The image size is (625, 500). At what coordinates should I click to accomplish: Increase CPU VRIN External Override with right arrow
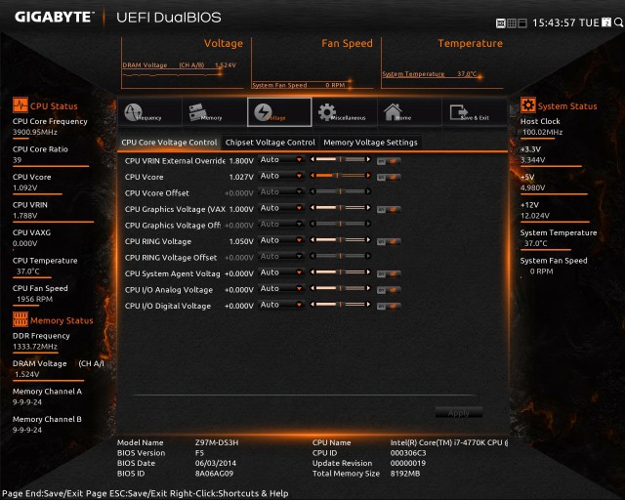pyautogui.click(x=368, y=159)
